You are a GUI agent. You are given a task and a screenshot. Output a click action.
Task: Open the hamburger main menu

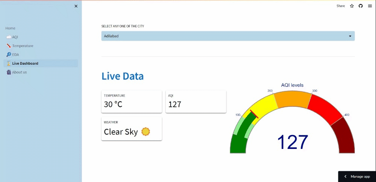point(370,6)
